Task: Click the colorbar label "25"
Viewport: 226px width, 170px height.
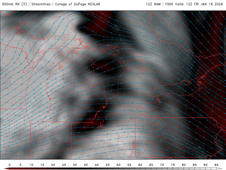Action: click(x=64, y=165)
